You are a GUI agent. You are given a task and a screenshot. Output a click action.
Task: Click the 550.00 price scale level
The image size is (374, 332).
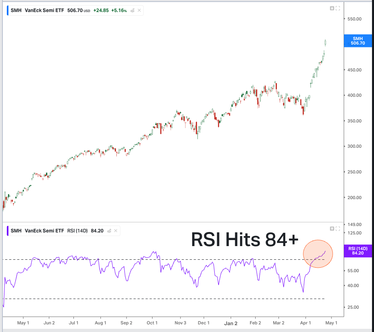click(x=354, y=19)
